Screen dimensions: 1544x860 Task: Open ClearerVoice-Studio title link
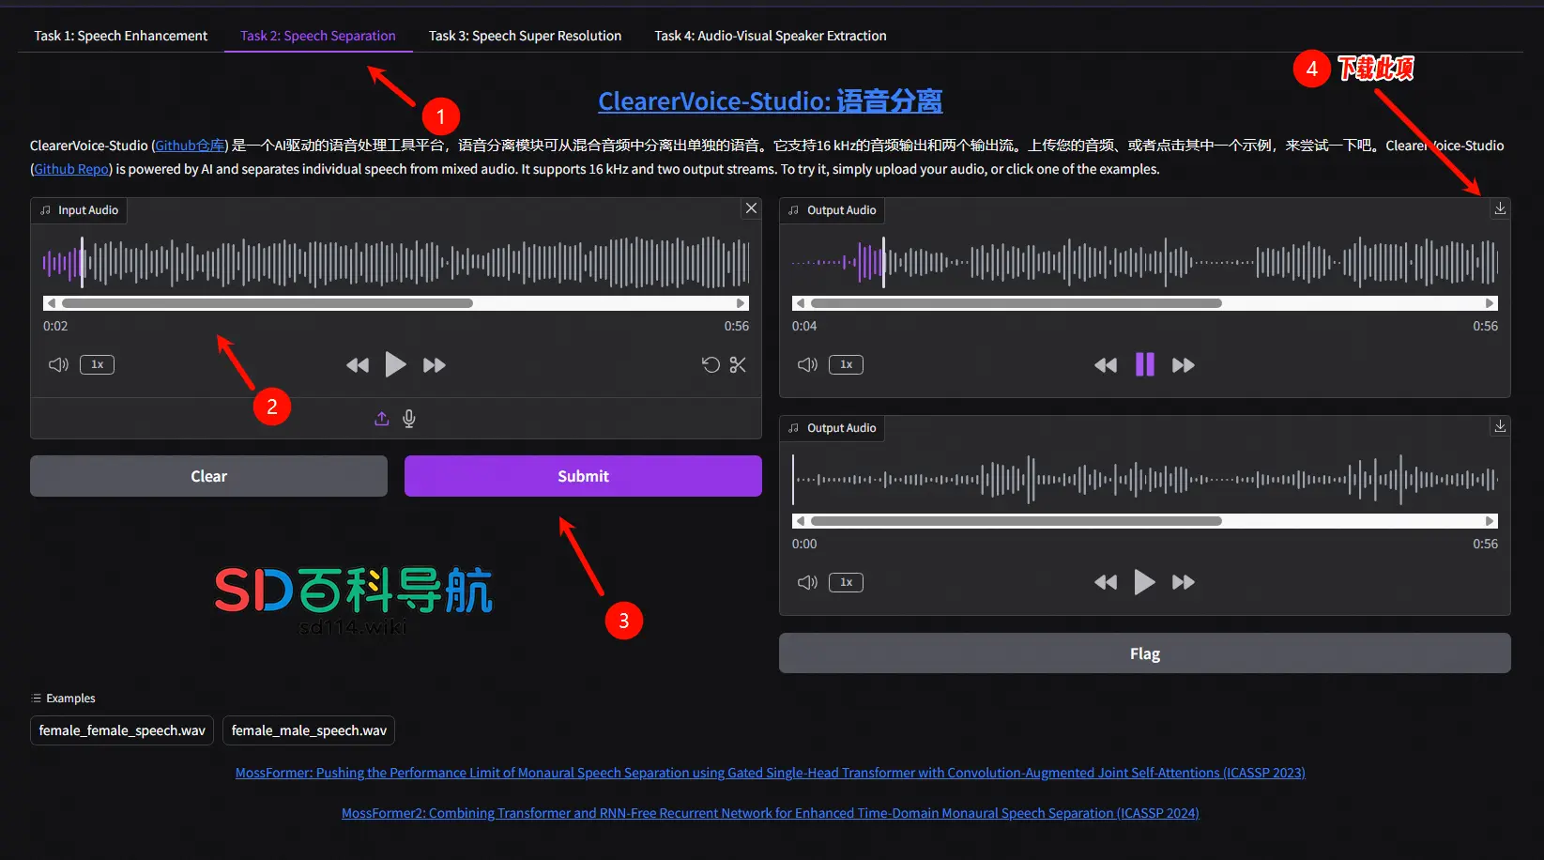pyautogui.click(x=771, y=100)
